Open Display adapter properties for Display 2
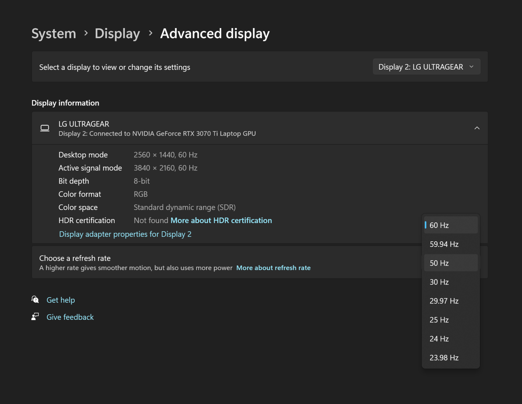 click(125, 234)
